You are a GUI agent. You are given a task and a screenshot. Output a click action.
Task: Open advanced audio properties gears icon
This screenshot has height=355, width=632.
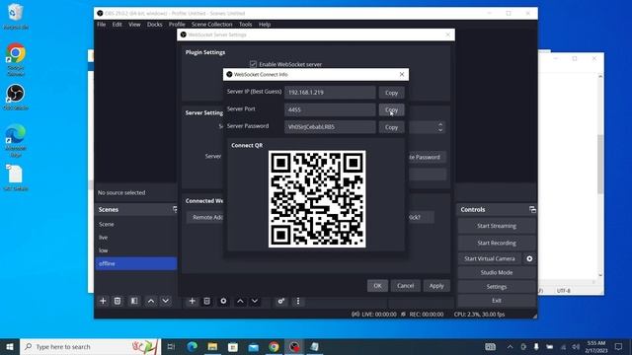pyautogui.click(x=280, y=301)
